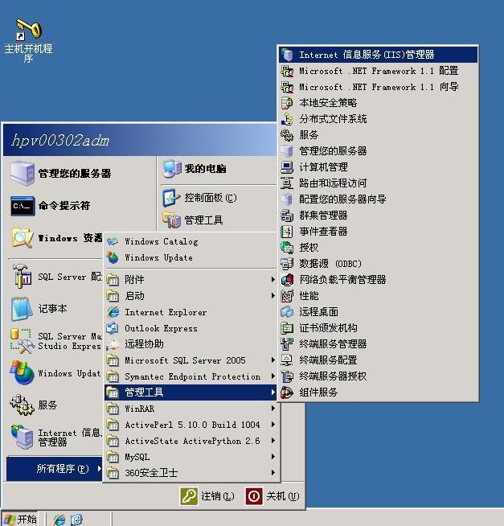Viewport: 504px width, 526px height.
Task: Click the 服务 gear icon in 管理工具 submenu
Action: click(287, 135)
